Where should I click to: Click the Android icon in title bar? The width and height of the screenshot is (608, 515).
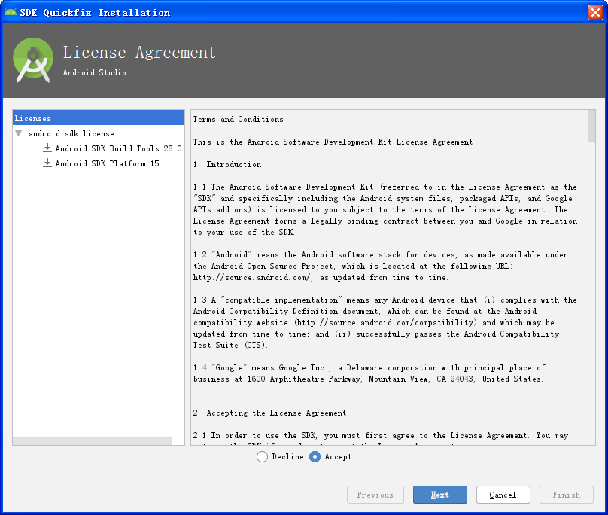[11, 12]
